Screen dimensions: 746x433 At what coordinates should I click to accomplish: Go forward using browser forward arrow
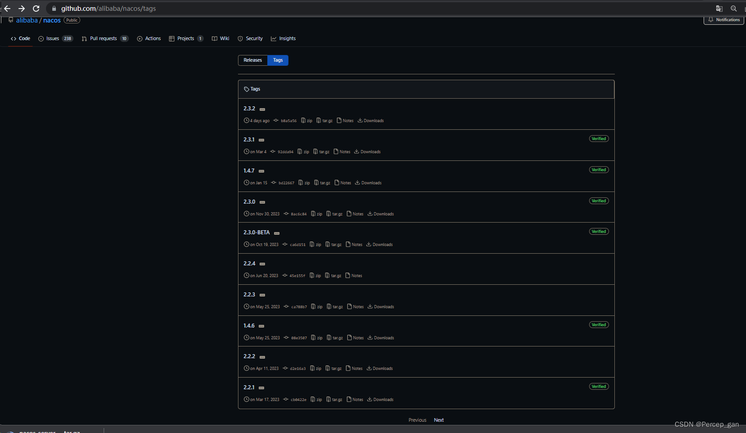click(x=22, y=9)
